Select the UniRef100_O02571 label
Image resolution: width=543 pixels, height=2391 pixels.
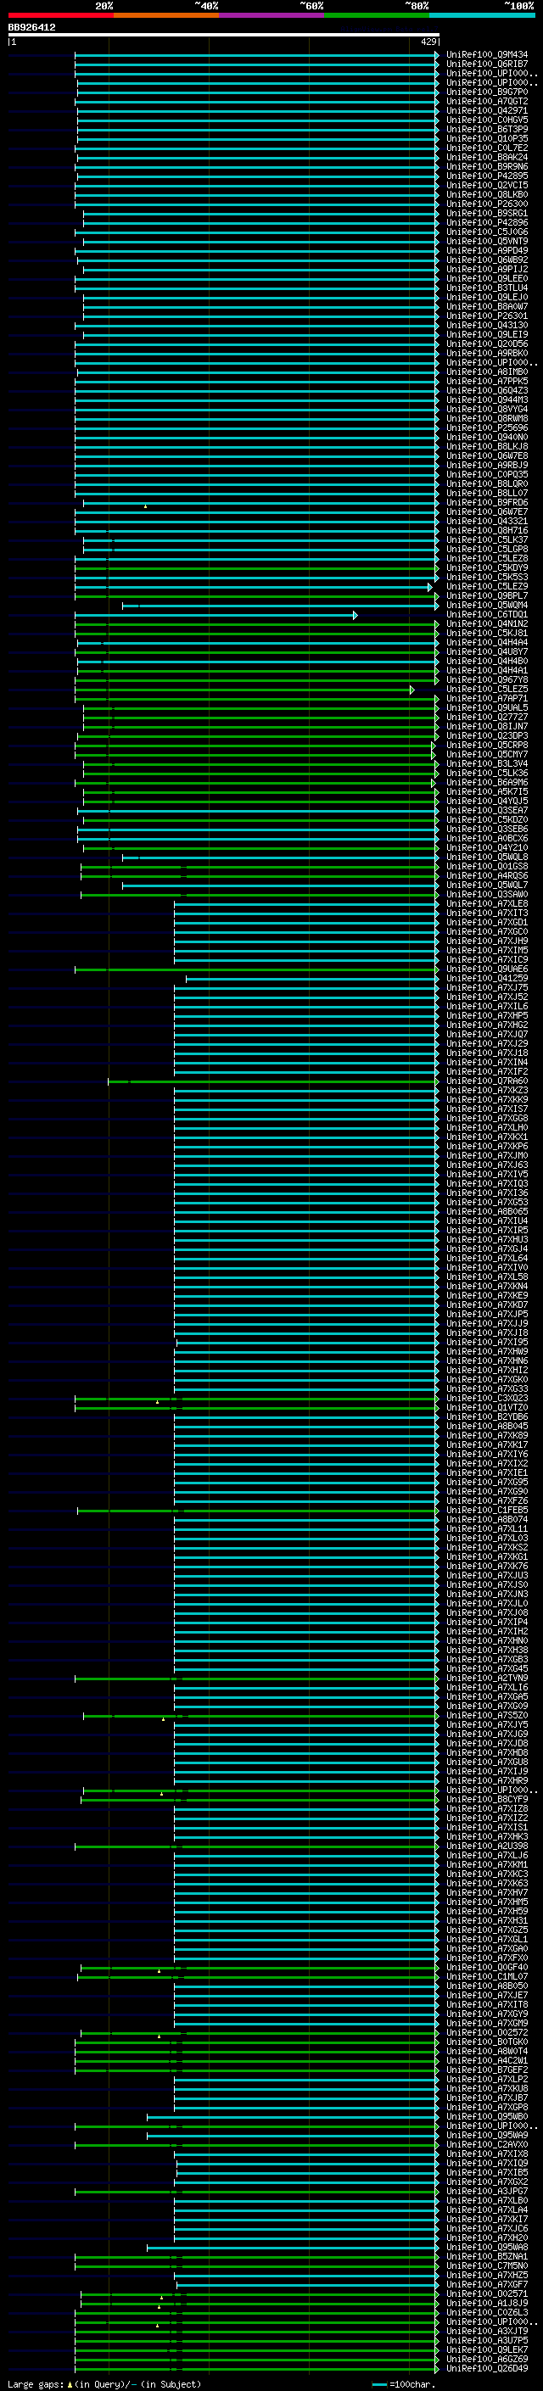(x=487, y=2294)
